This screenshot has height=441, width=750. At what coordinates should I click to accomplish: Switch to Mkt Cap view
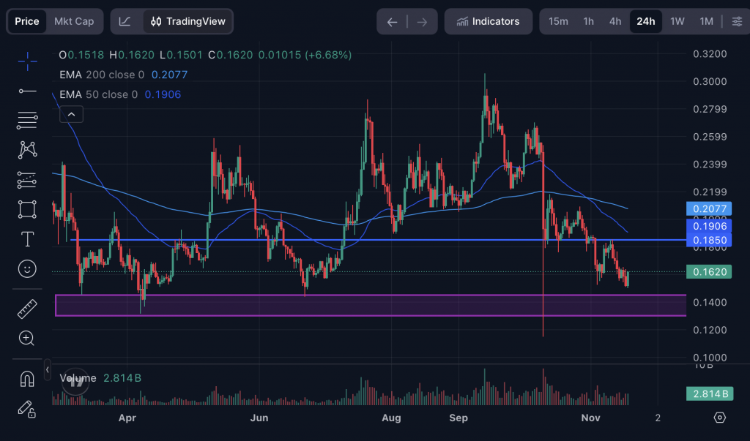74,21
